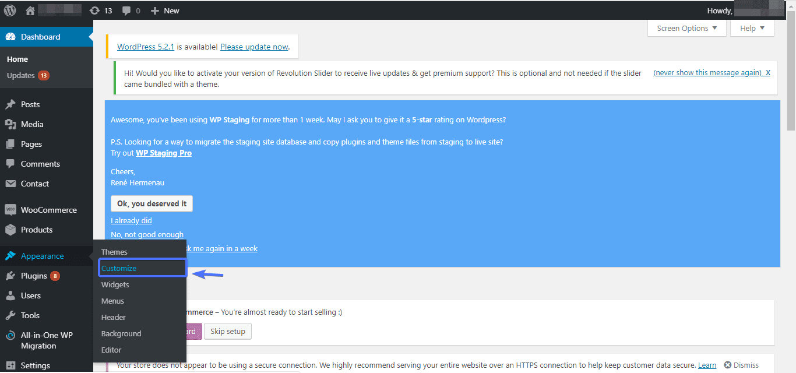The width and height of the screenshot is (796, 373).
Task: Click the Skip setup button
Action: 228,331
